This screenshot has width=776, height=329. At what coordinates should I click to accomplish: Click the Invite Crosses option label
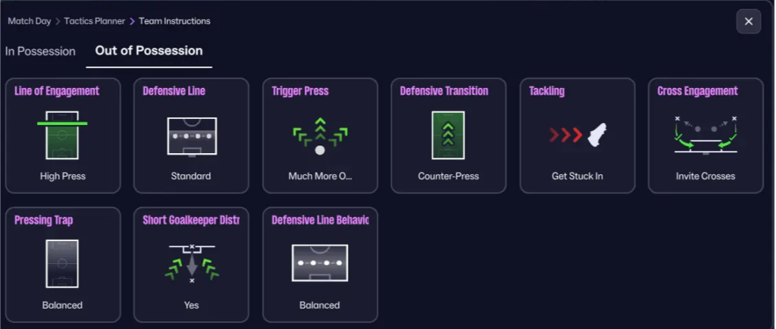click(x=706, y=176)
